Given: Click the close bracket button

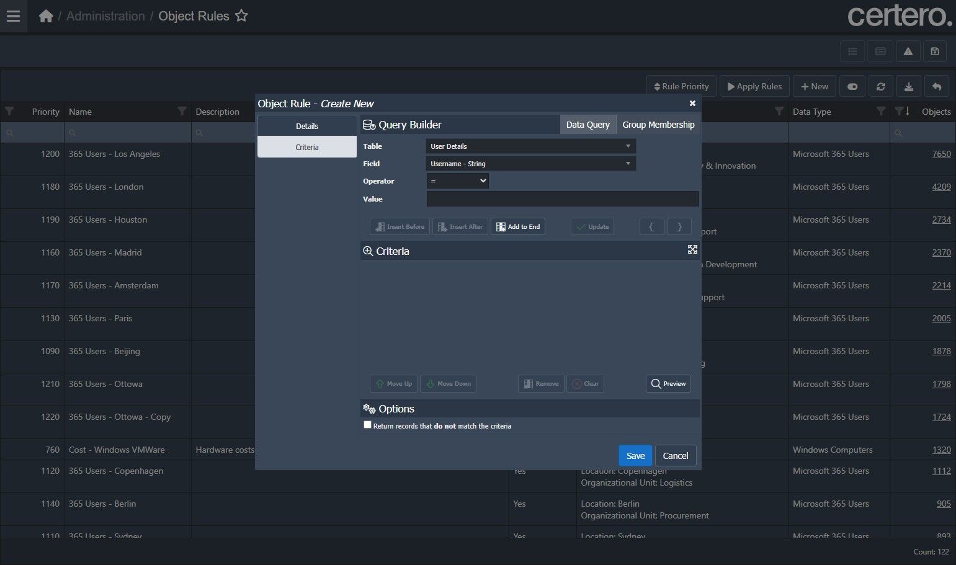Looking at the screenshot, I should pos(679,227).
